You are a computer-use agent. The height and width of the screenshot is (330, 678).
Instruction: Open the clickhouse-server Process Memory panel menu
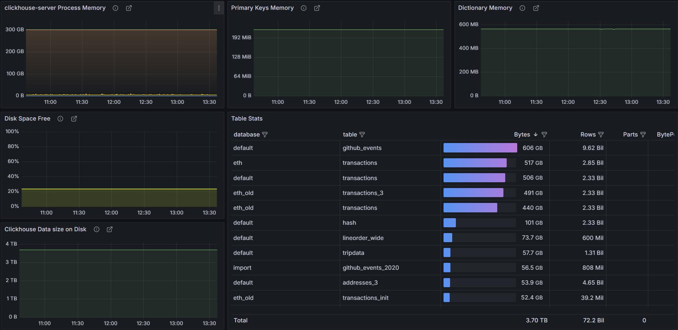pyautogui.click(x=218, y=8)
